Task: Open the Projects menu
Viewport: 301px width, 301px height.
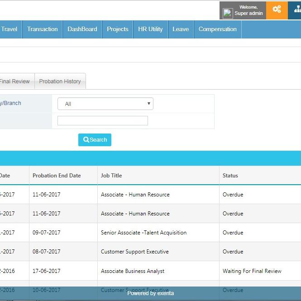Action: click(118, 29)
